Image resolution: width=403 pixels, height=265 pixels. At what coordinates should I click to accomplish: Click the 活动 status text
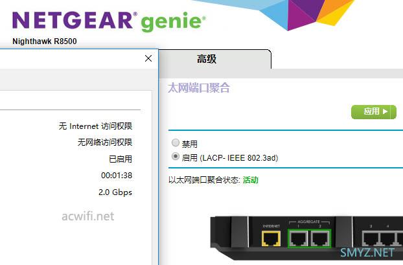pos(251,180)
